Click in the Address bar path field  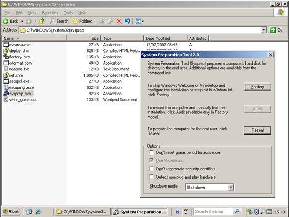click(140, 30)
